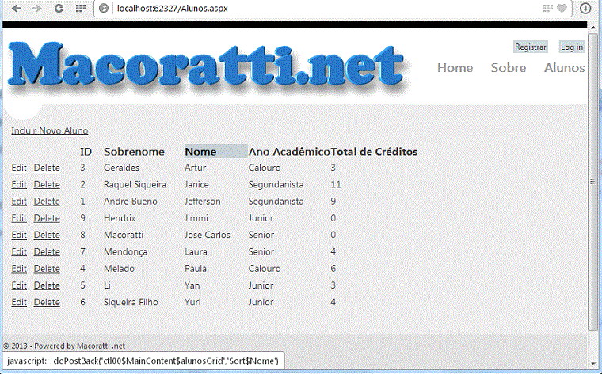602x374 pixels.
Task: Select the name cell Paula
Action: (x=196, y=269)
